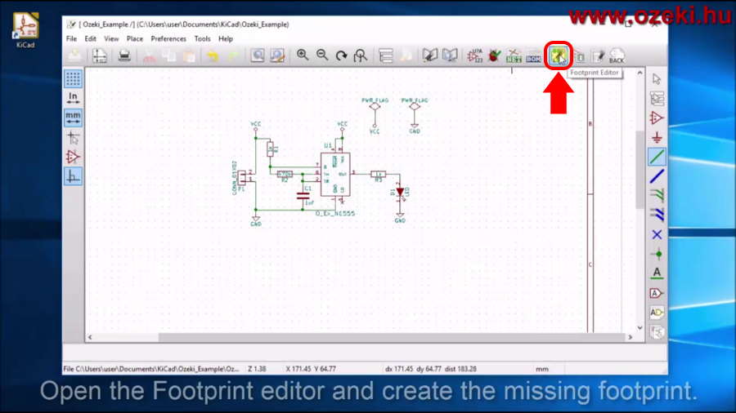Click vertical scrollbar up arrow
The width and height of the screenshot is (736, 413).
640,73
